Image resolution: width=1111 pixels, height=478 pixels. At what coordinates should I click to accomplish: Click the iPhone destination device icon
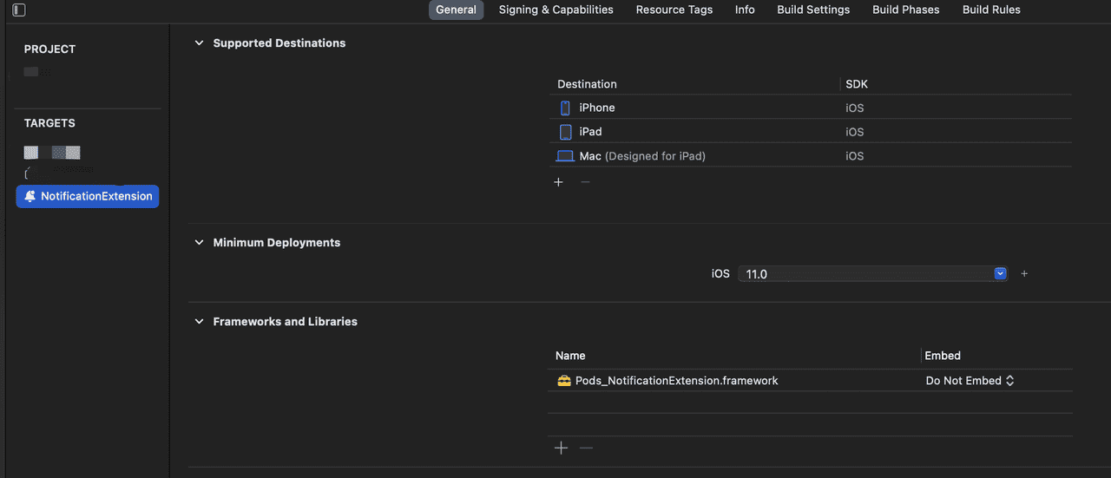point(565,108)
